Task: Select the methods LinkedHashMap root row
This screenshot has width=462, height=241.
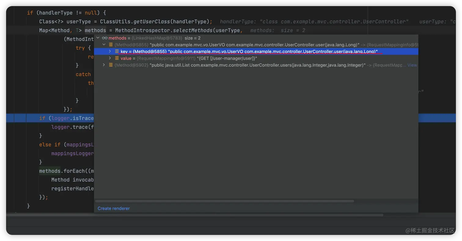Action: tap(256, 38)
